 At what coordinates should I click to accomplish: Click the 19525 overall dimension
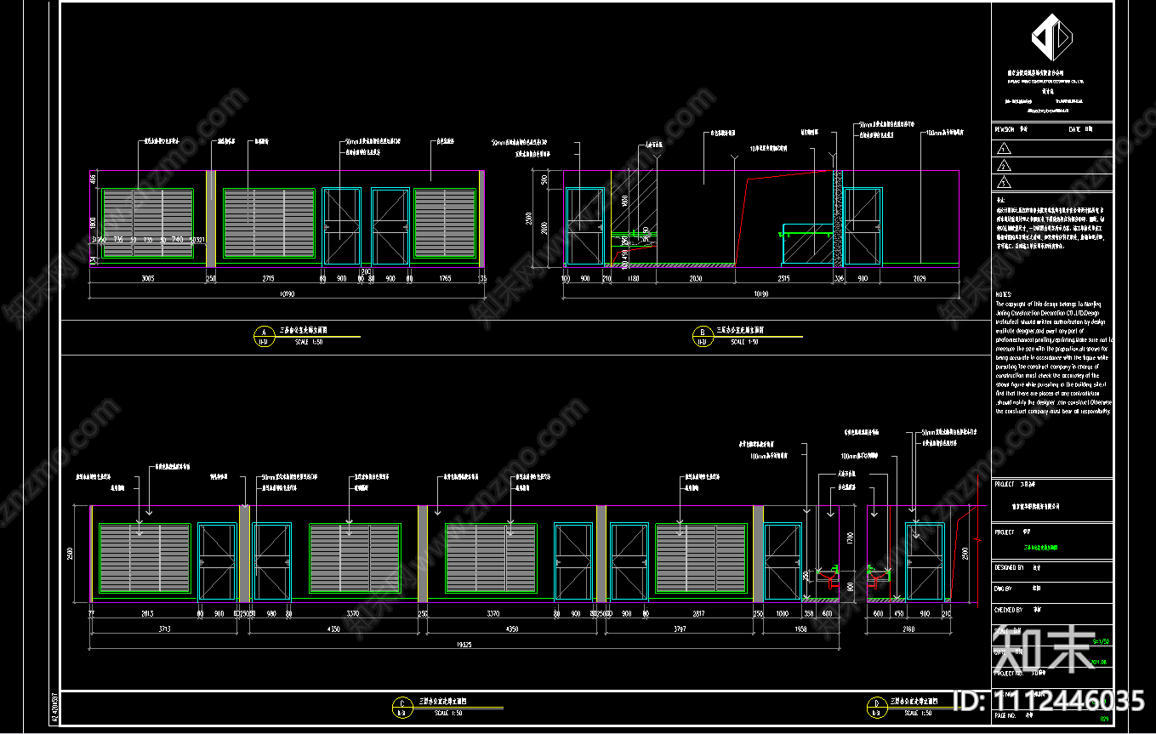pos(464,646)
